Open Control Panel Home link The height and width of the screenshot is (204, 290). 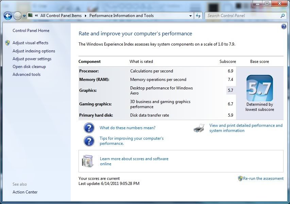pyautogui.click(x=31, y=31)
